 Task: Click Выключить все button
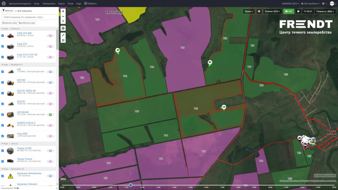(27, 23)
